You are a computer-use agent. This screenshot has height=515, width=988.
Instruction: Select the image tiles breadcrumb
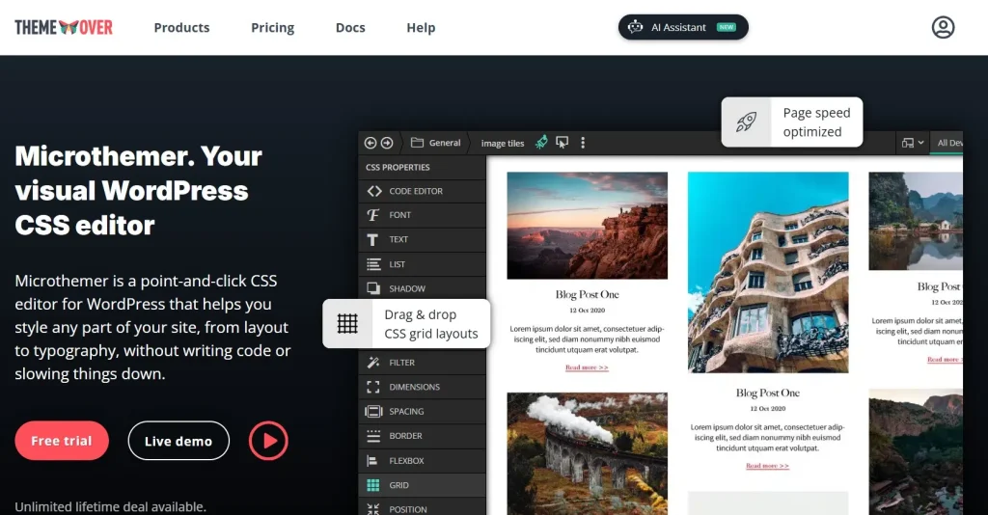click(x=502, y=143)
